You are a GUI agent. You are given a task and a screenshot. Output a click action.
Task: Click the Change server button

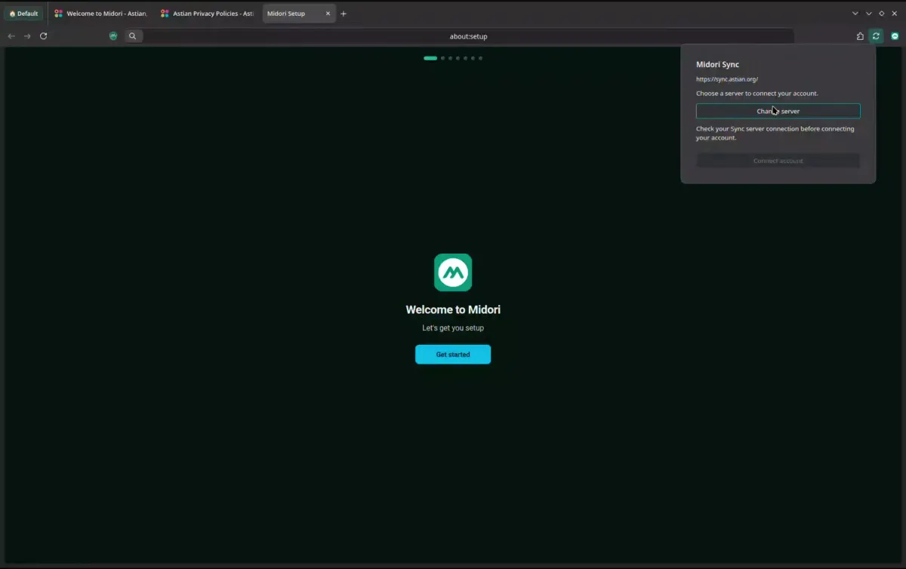click(x=778, y=111)
